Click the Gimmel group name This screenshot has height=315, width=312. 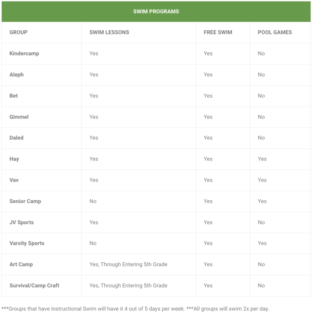pos(19,117)
